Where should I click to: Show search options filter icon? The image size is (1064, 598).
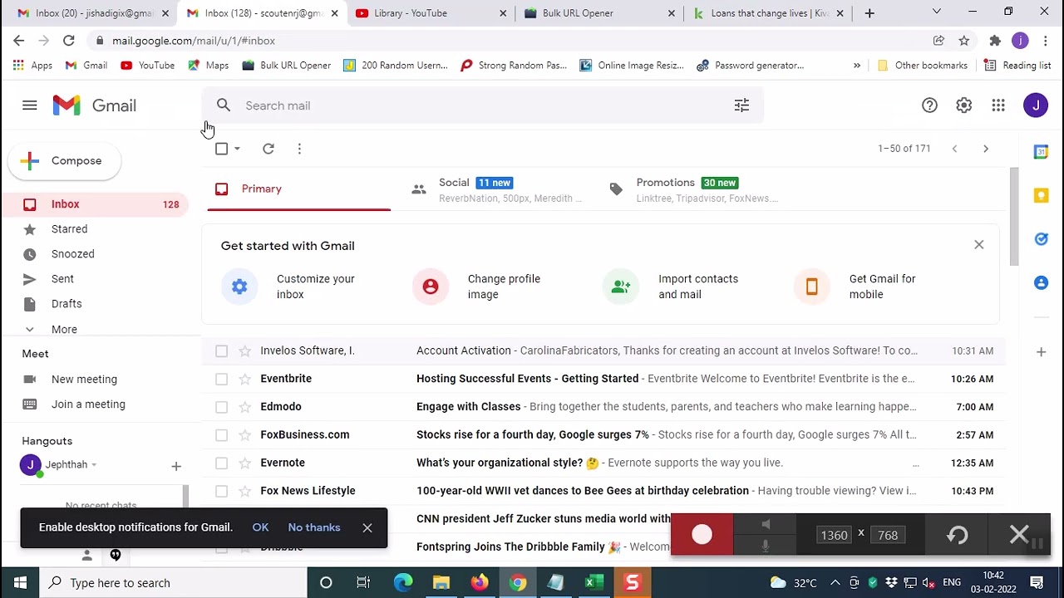point(741,105)
